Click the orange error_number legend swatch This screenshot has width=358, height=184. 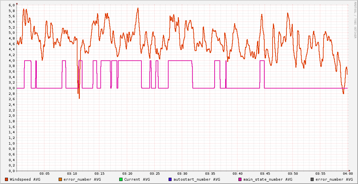(x=60, y=179)
